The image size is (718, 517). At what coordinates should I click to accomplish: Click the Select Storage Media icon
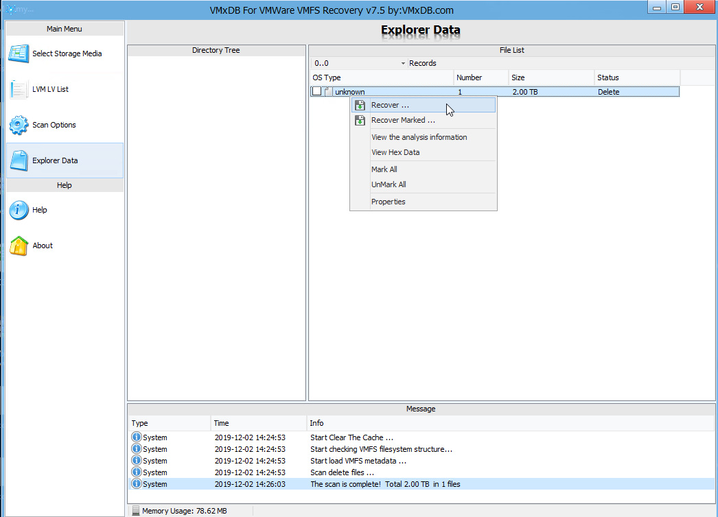[x=19, y=53]
